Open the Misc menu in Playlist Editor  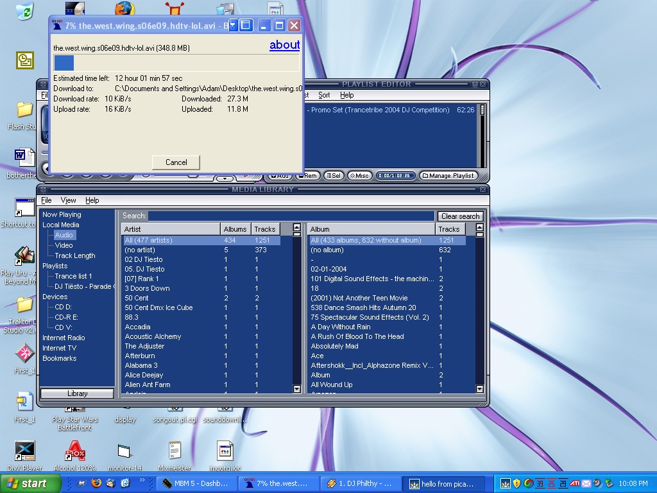tap(359, 176)
